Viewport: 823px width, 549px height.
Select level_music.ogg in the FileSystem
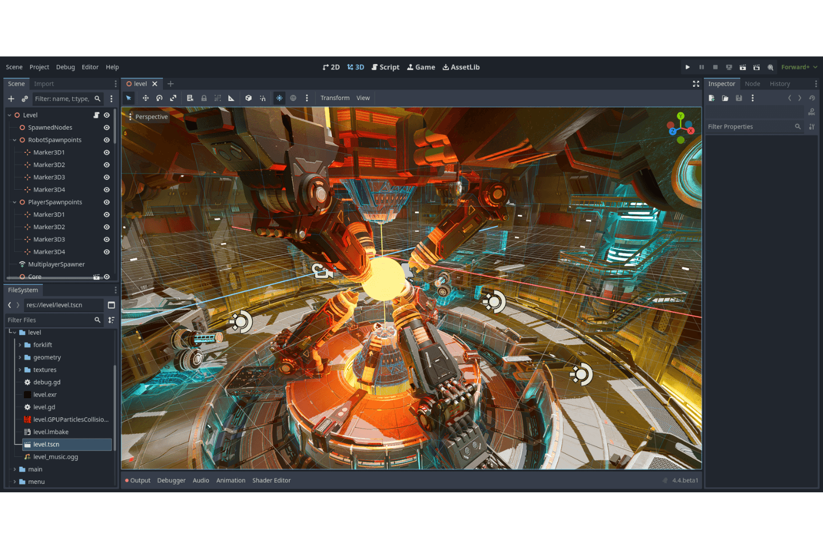tap(56, 457)
